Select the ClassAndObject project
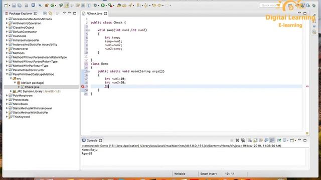Screen dimensions: 321x180 [x=24, y=27]
